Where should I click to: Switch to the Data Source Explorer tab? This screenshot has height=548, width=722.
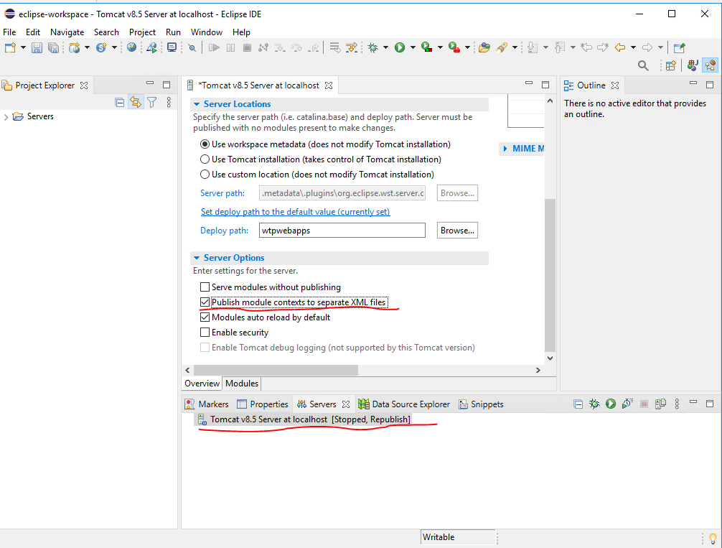404,404
